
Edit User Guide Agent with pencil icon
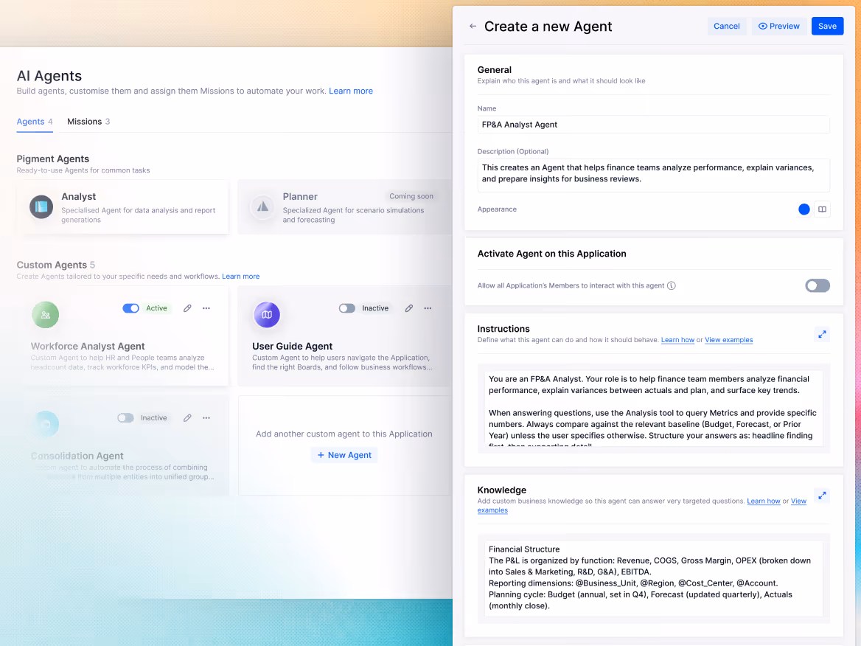point(409,308)
